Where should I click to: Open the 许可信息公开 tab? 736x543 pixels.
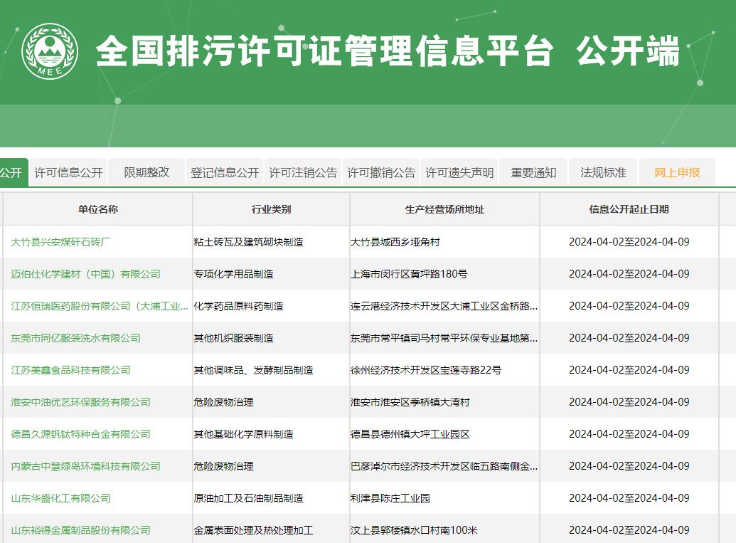click(68, 172)
